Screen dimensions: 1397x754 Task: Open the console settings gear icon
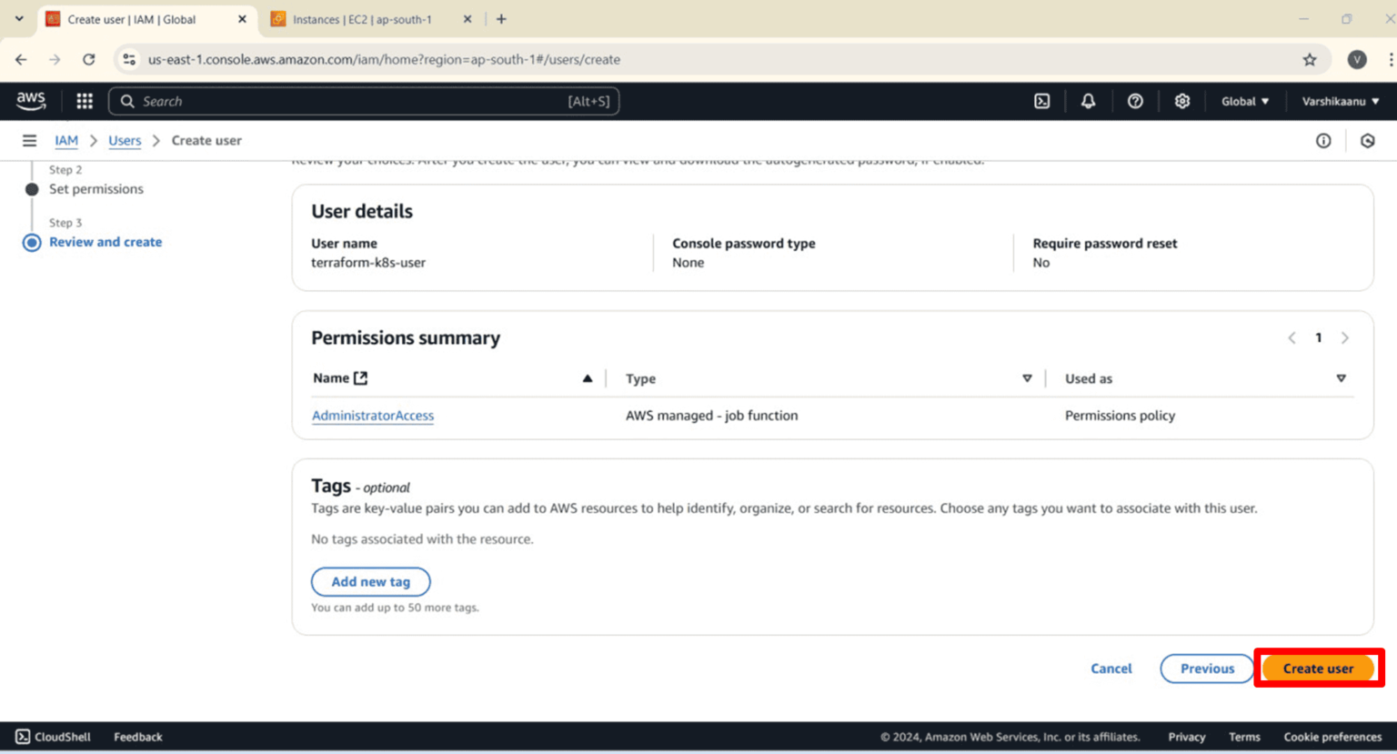coord(1182,101)
